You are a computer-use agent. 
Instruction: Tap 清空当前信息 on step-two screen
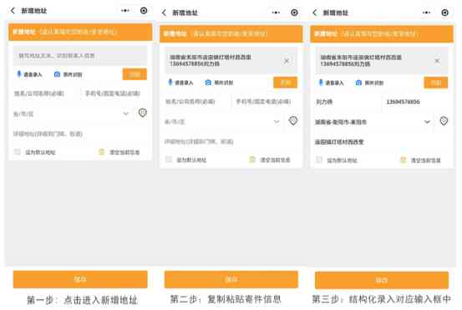coord(270,160)
